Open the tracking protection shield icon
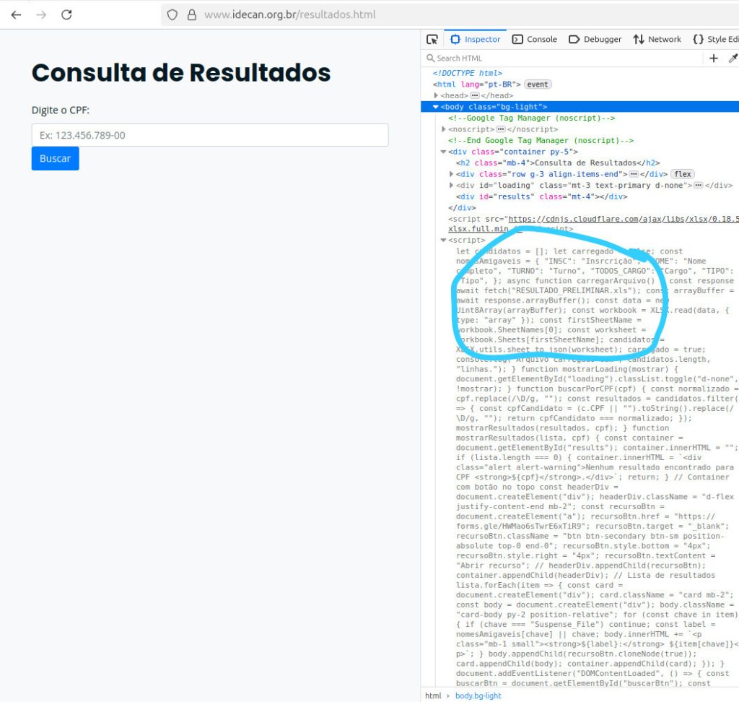This screenshot has width=739, height=702. 172,14
